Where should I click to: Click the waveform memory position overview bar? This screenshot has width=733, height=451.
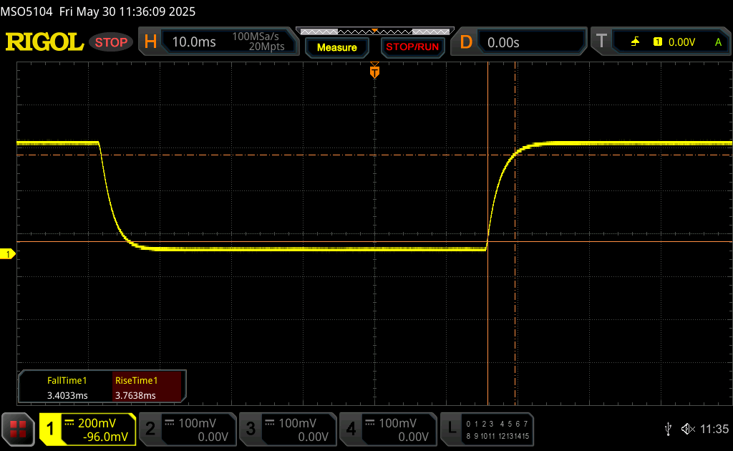(372, 31)
